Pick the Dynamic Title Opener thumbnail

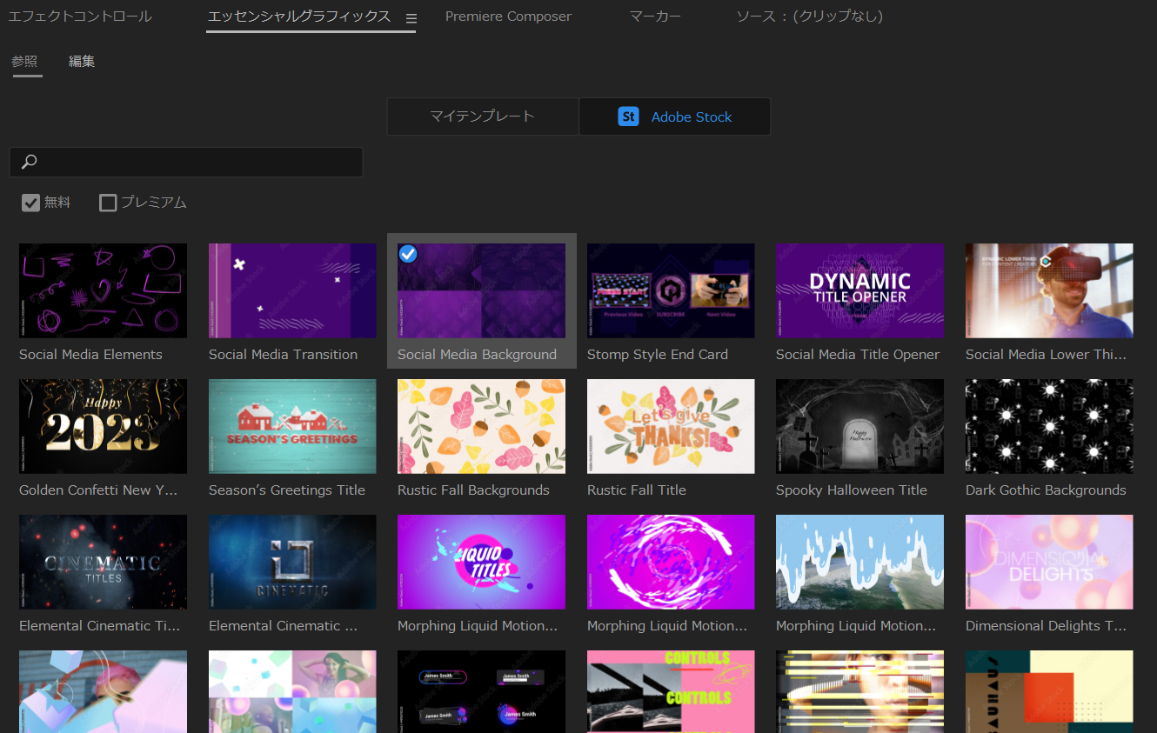(x=859, y=290)
